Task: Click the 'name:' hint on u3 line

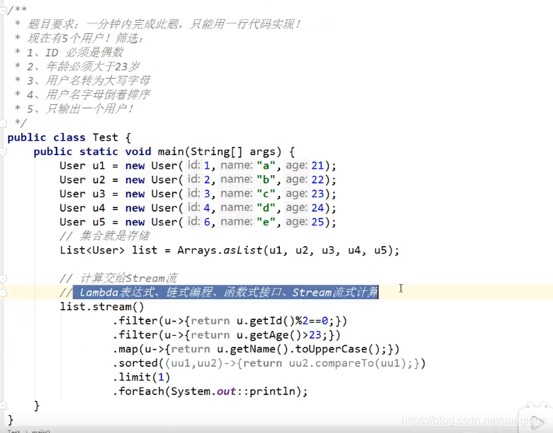Action: (x=237, y=193)
